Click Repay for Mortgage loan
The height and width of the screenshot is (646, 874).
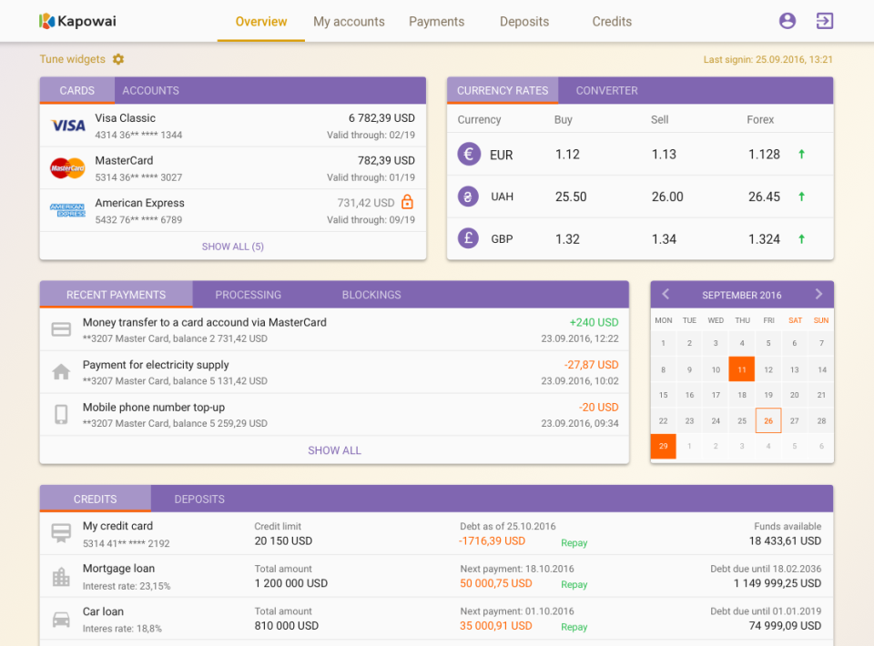pos(574,584)
